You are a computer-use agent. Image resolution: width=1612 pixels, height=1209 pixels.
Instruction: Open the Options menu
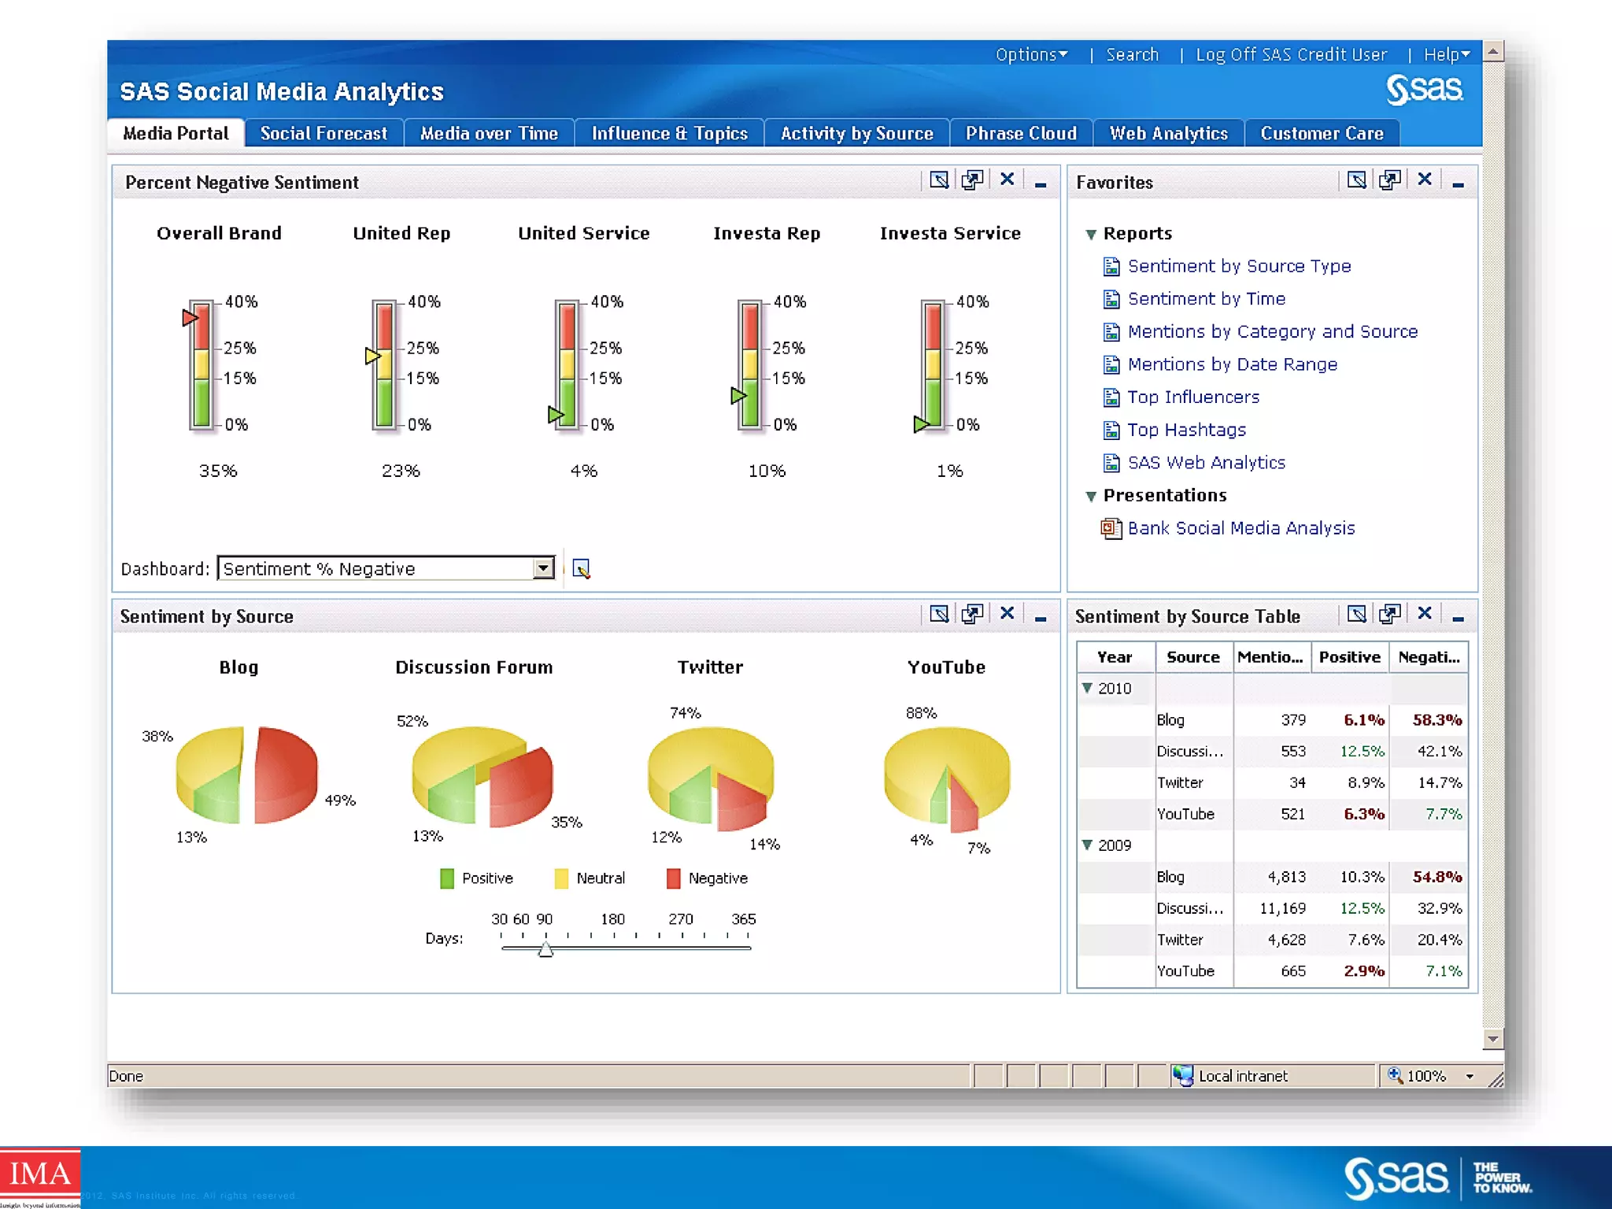point(1030,54)
